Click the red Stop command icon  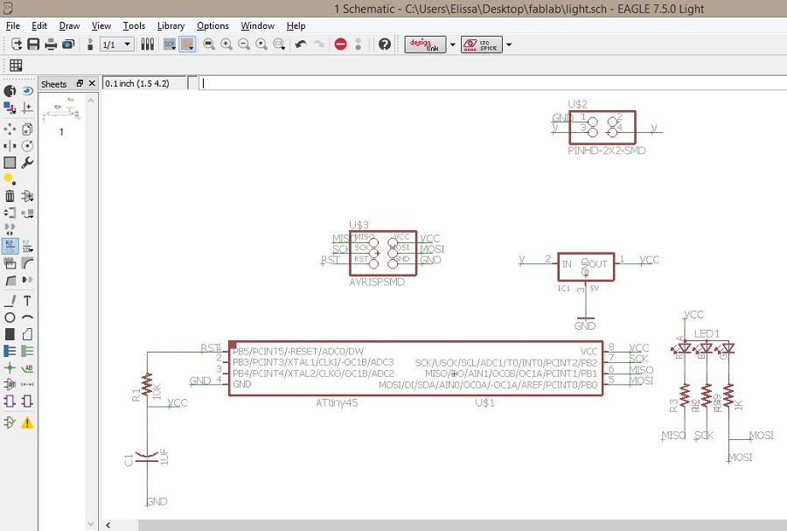point(340,44)
